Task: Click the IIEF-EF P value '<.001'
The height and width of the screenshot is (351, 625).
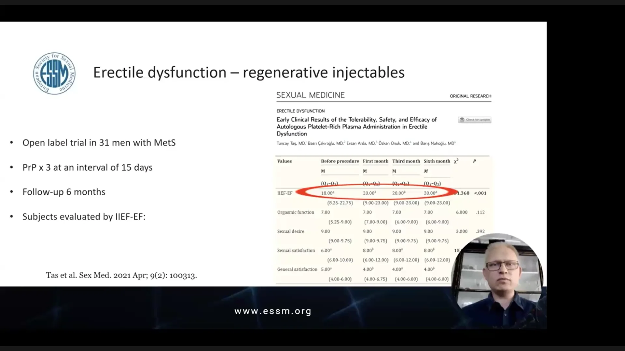Action: click(x=480, y=193)
